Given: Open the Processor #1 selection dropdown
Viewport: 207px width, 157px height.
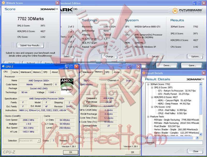Looking at the screenshot, I should pyautogui.click(x=39, y=140).
